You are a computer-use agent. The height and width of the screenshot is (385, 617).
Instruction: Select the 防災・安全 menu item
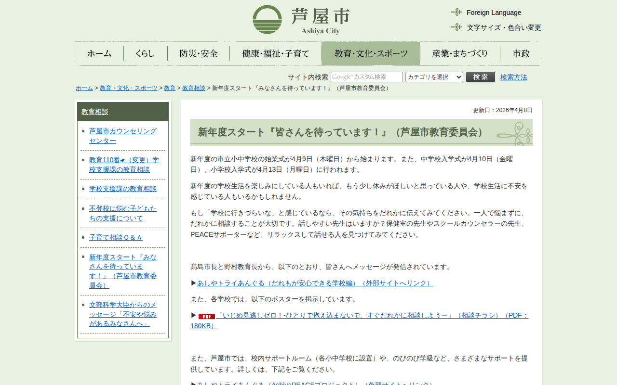199,53
